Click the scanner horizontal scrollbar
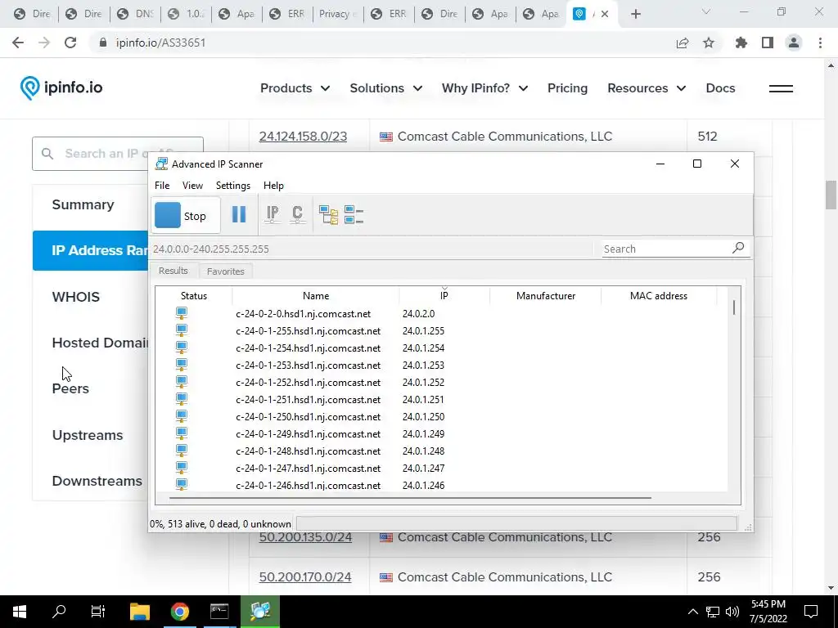This screenshot has width=838, height=628. [410, 498]
